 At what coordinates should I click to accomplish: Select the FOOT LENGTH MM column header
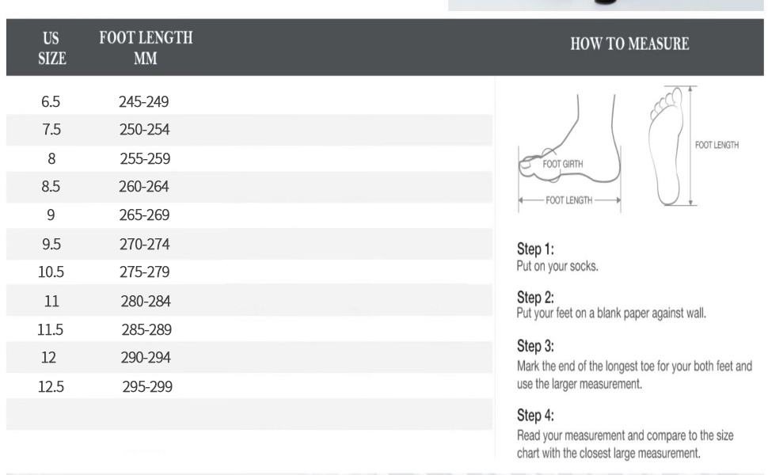coord(146,48)
